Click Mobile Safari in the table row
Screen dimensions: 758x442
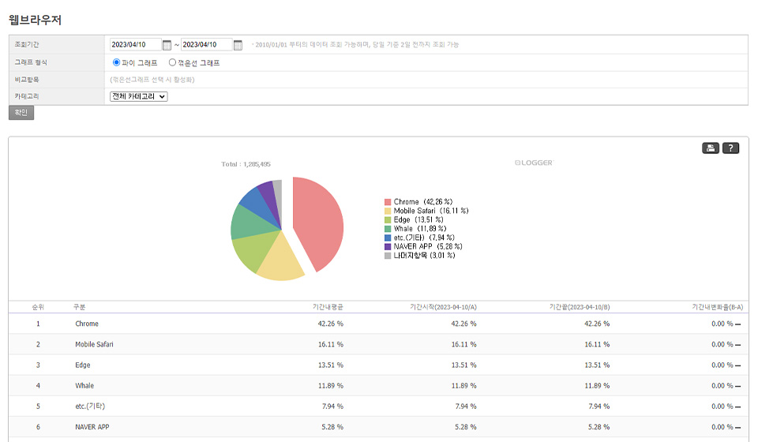(x=94, y=344)
